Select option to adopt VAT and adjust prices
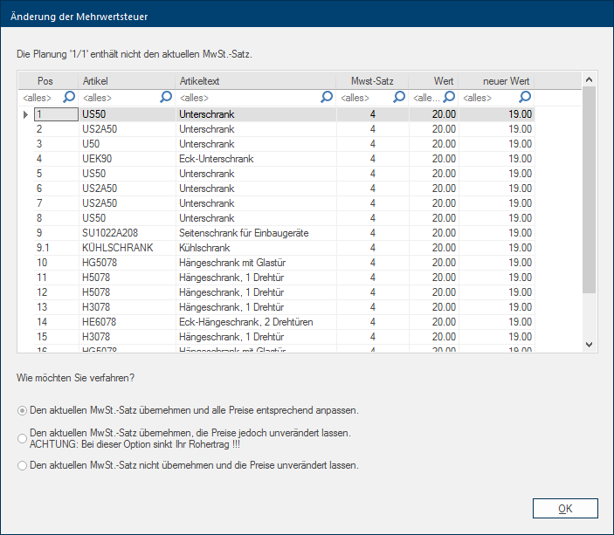The height and width of the screenshot is (535, 614). pyautogui.click(x=23, y=409)
